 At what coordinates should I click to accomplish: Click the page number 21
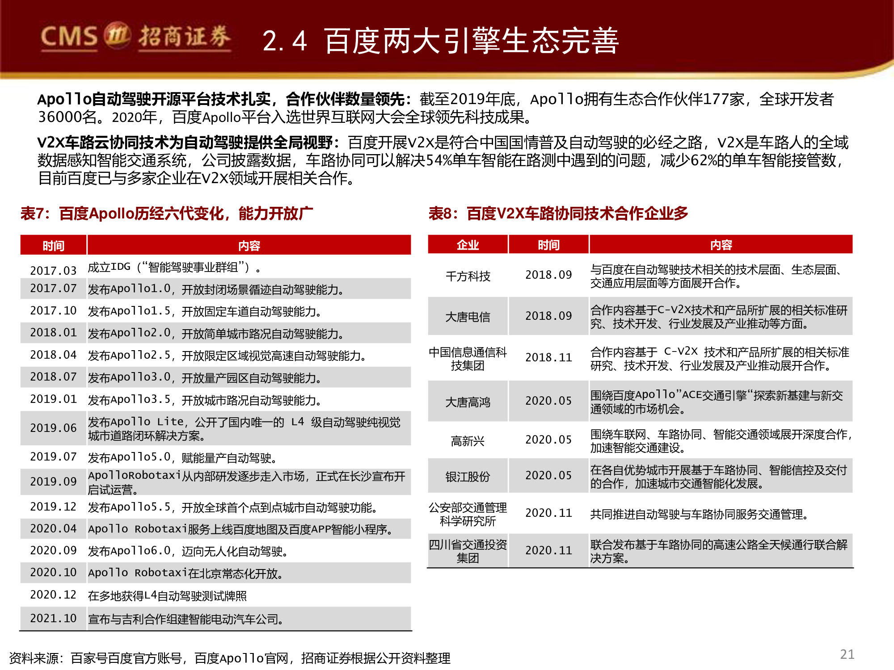coord(847,654)
